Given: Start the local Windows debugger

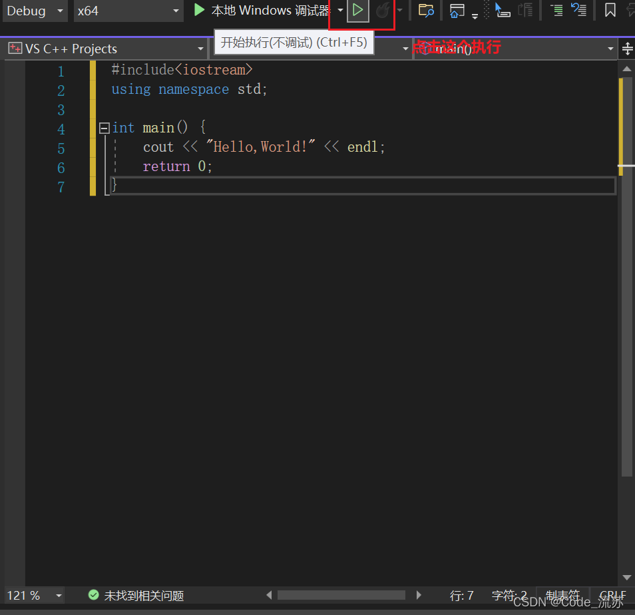Looking at the screenshot, I should click(x=262, y=11).
